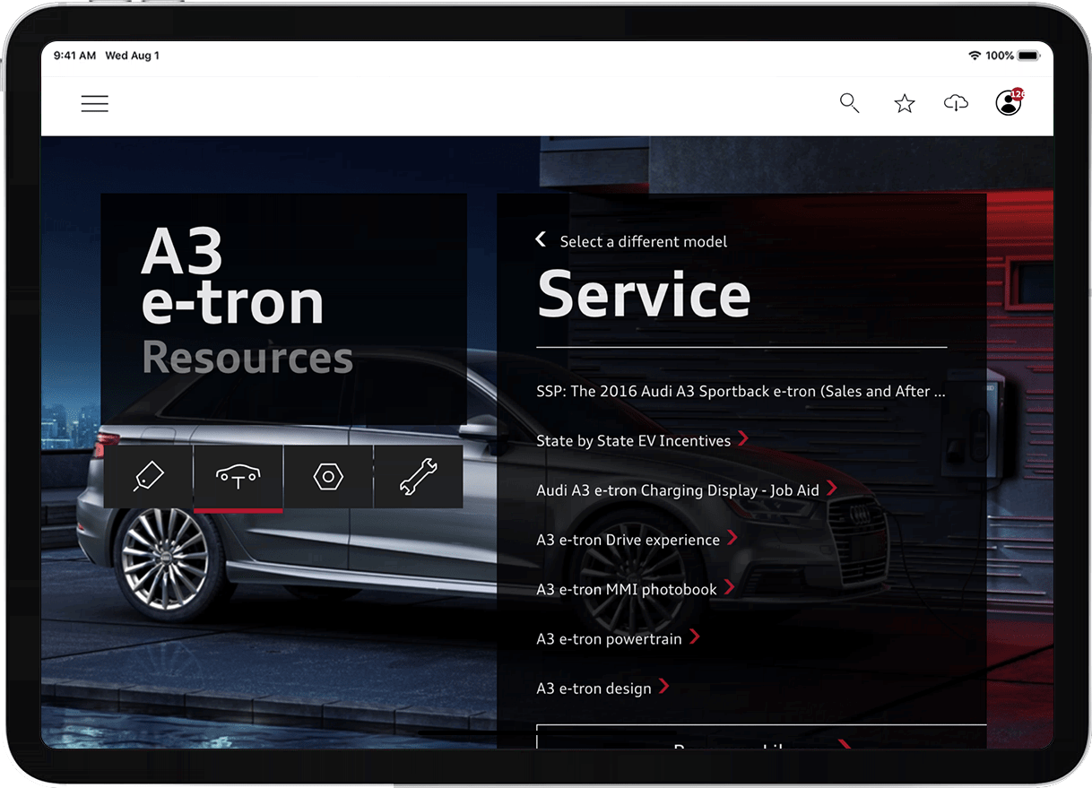
Task: Click the Wi-Fi status icon
Action: tap(975, 56)
